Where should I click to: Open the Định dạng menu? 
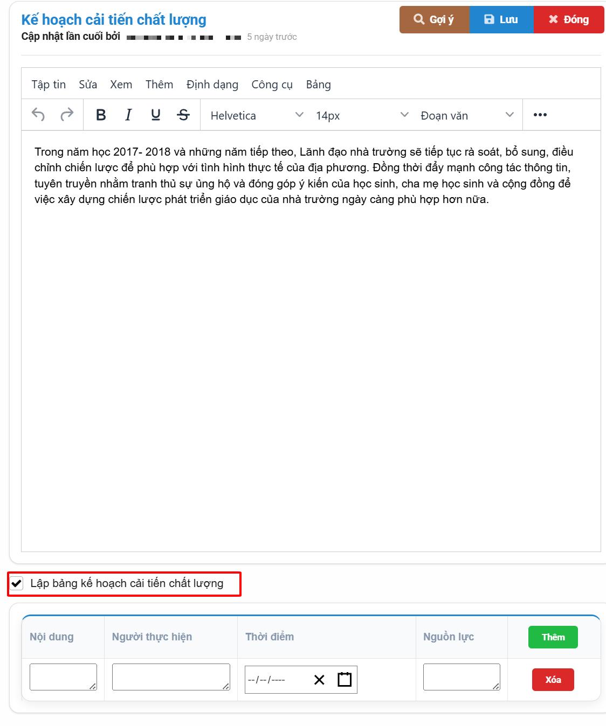tap(212, 85)
